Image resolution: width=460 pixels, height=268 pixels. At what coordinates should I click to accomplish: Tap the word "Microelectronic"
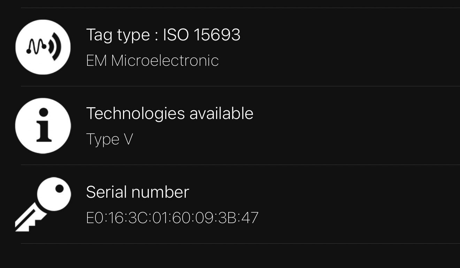pos(165,61)
